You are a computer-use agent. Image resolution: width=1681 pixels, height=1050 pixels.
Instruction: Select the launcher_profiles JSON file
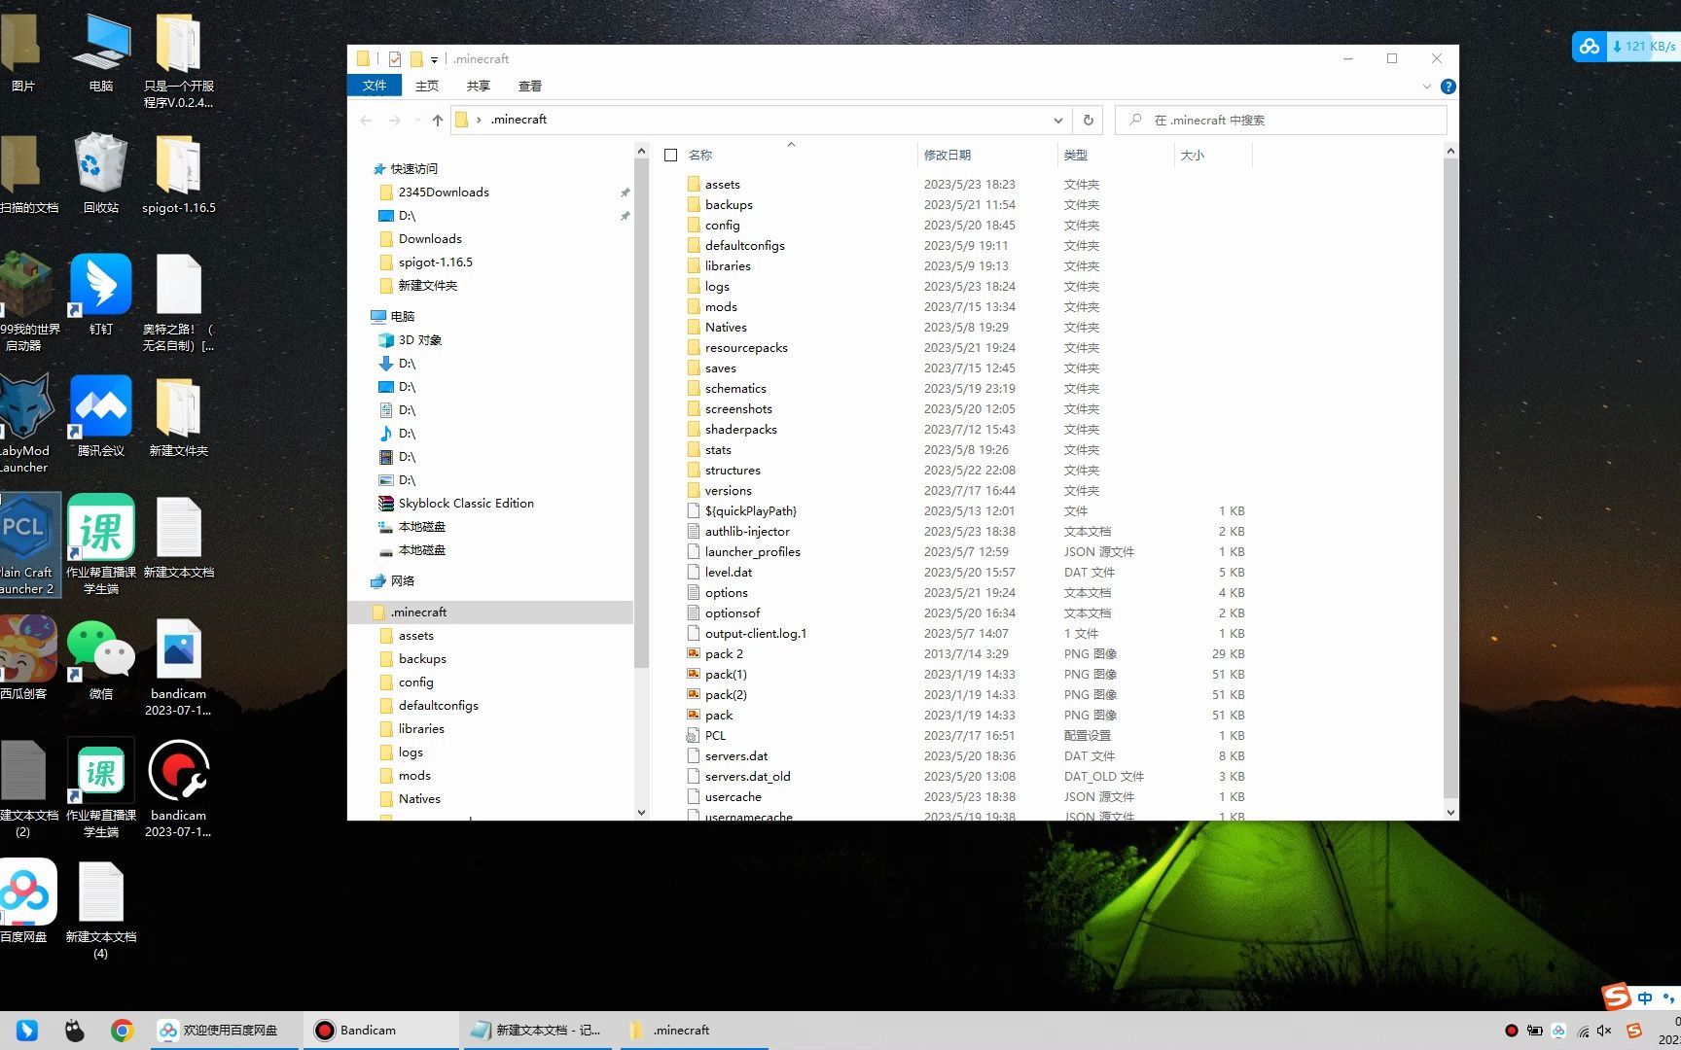point(752,552)
